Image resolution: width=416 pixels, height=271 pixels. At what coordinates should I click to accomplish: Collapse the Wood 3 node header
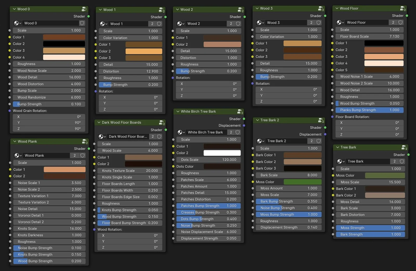[x=257, y=8]
